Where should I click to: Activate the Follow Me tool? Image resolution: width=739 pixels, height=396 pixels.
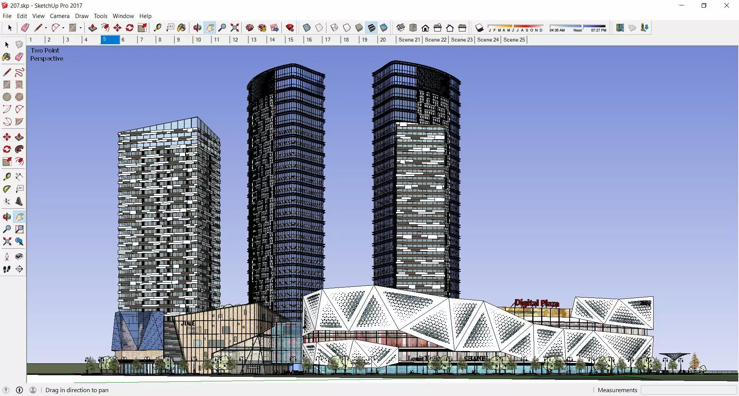click(19, 149)
